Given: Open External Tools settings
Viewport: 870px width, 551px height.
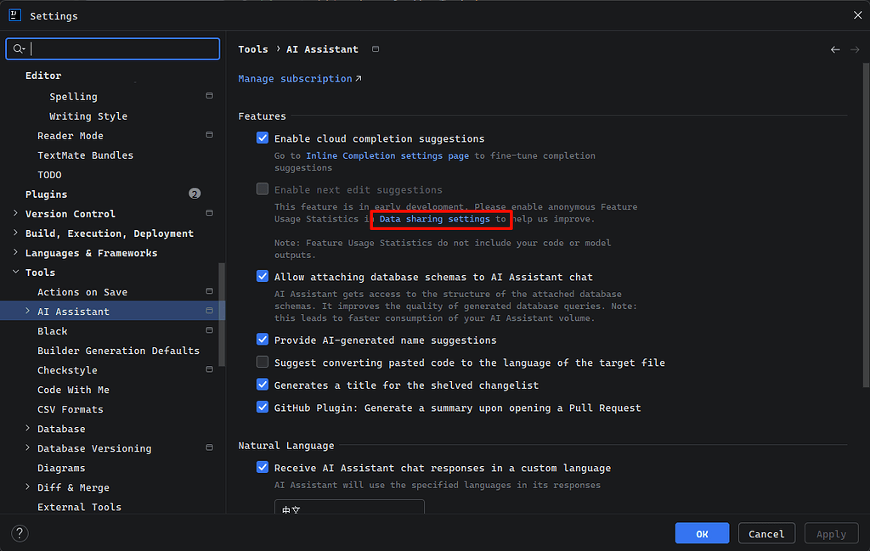Looking at the screenshot, I should coord(79,507).
